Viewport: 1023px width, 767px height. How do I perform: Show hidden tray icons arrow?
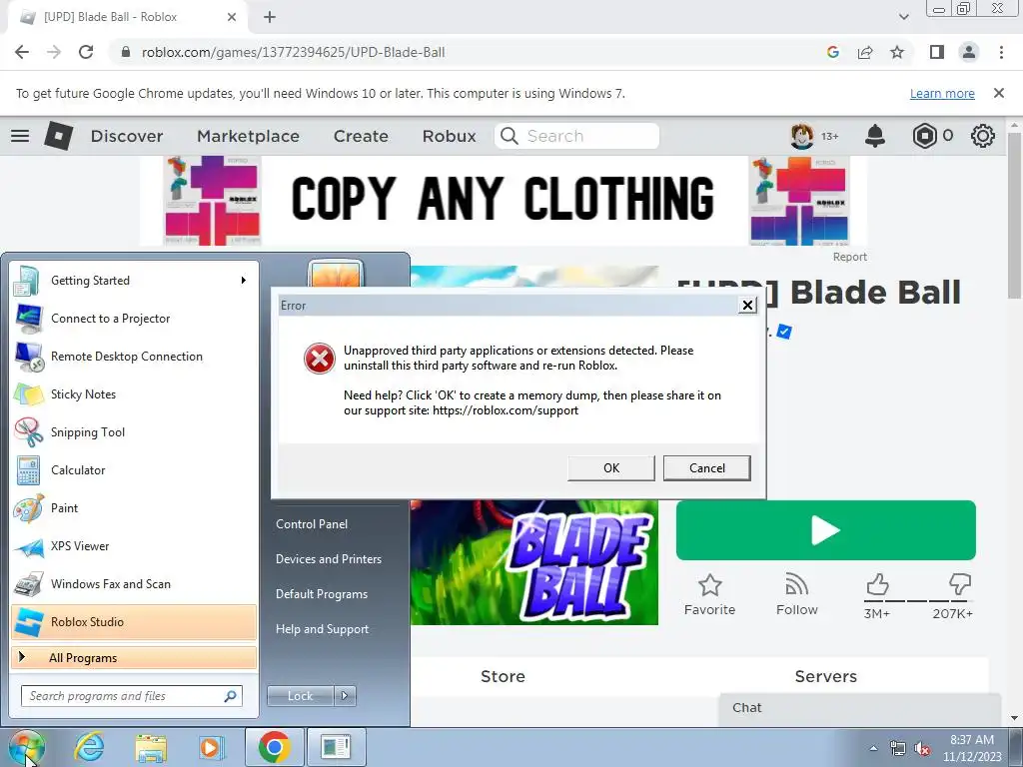point(873,748)
